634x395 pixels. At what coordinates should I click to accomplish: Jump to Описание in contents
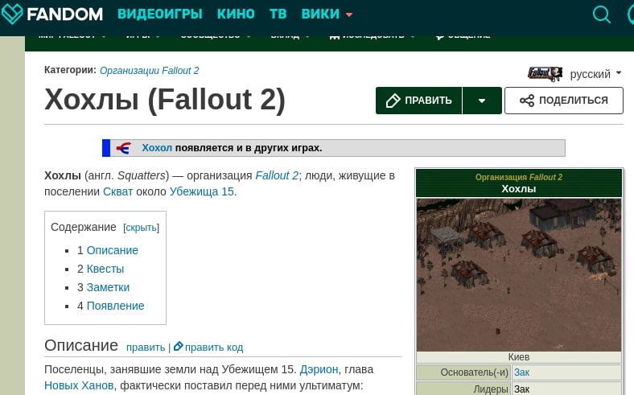(x=113, y=250)
